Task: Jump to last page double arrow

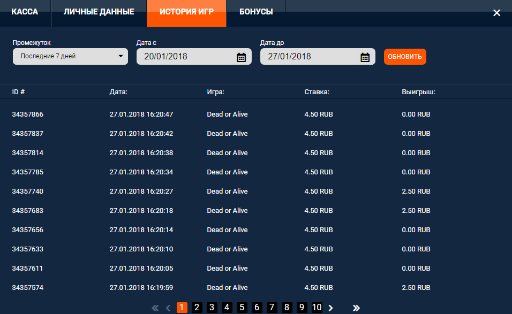Action: [x=356, y=308]
